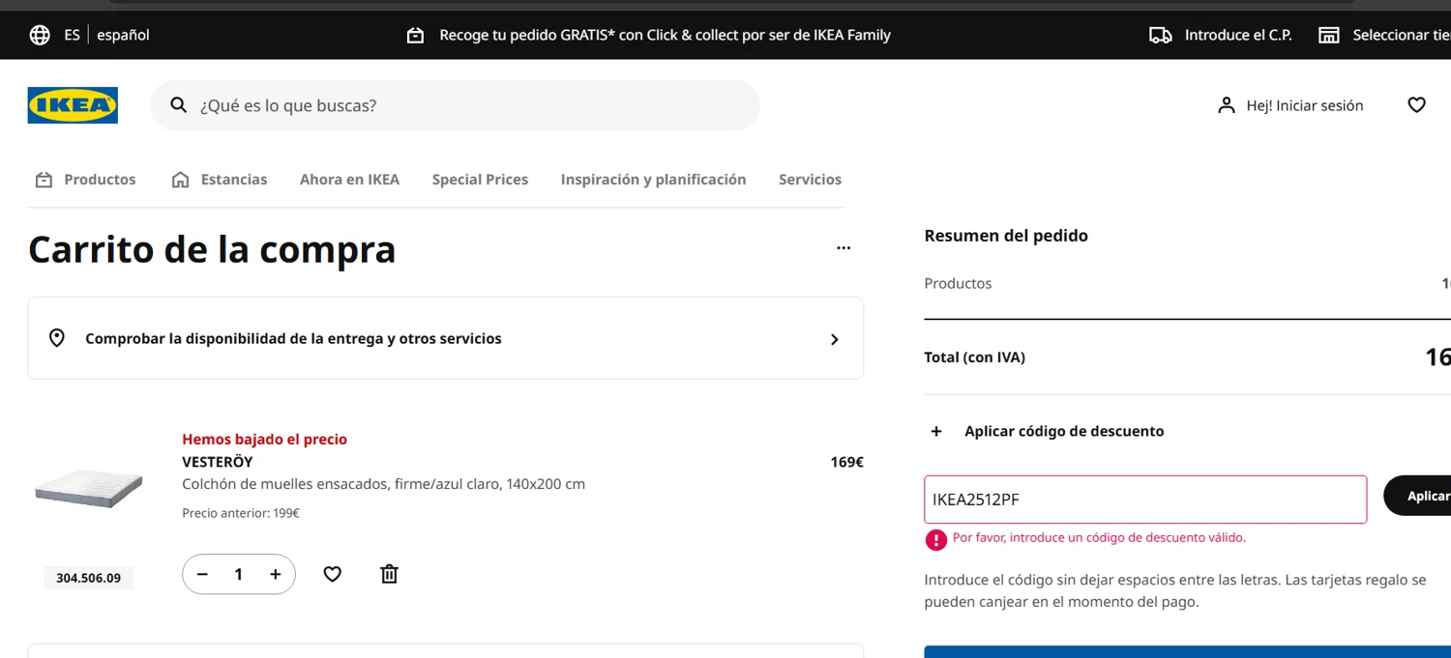The width and height of the screenshot is (1451, 658).
Task: Save VESTERÖY to favourites with heart
Action: click(x=332, y=574)
